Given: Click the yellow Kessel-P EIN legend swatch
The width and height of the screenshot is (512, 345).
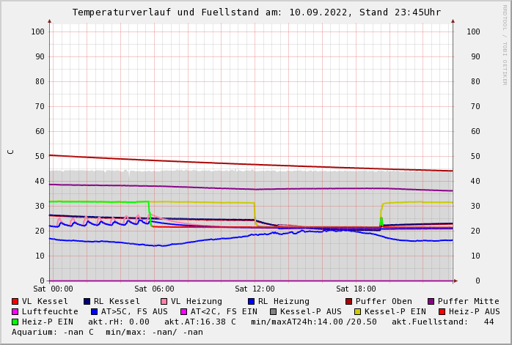Looking at the screenshot, I should click(x=357, y=312).
